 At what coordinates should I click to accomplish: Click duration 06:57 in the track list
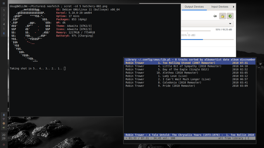244,79
